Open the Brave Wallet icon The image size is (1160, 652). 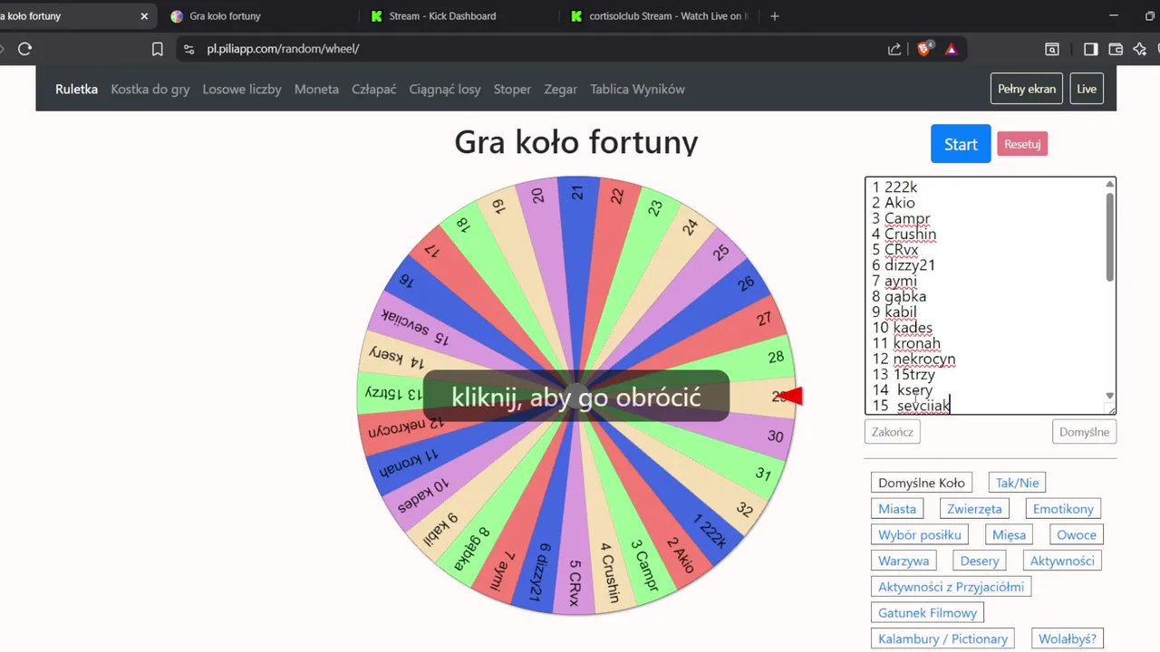(x=1116, y=49)
